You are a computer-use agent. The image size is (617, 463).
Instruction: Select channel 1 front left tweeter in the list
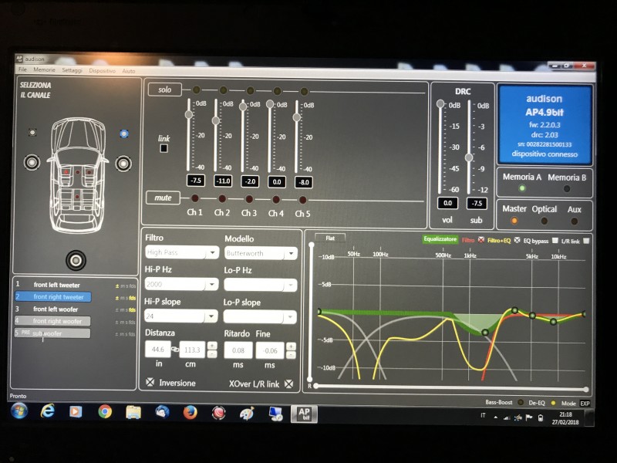(x=52, y=284)
